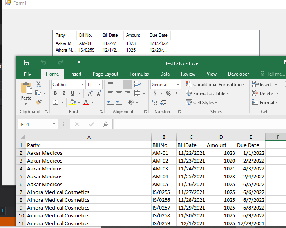
Task: Click Top Align icon
Action: (110, 84)
